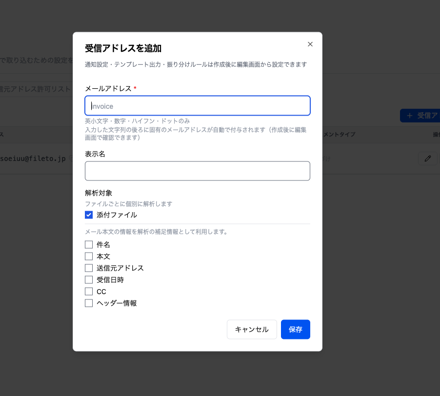Select the 受信日時 checkbox
440x396 pixels.
89,279
